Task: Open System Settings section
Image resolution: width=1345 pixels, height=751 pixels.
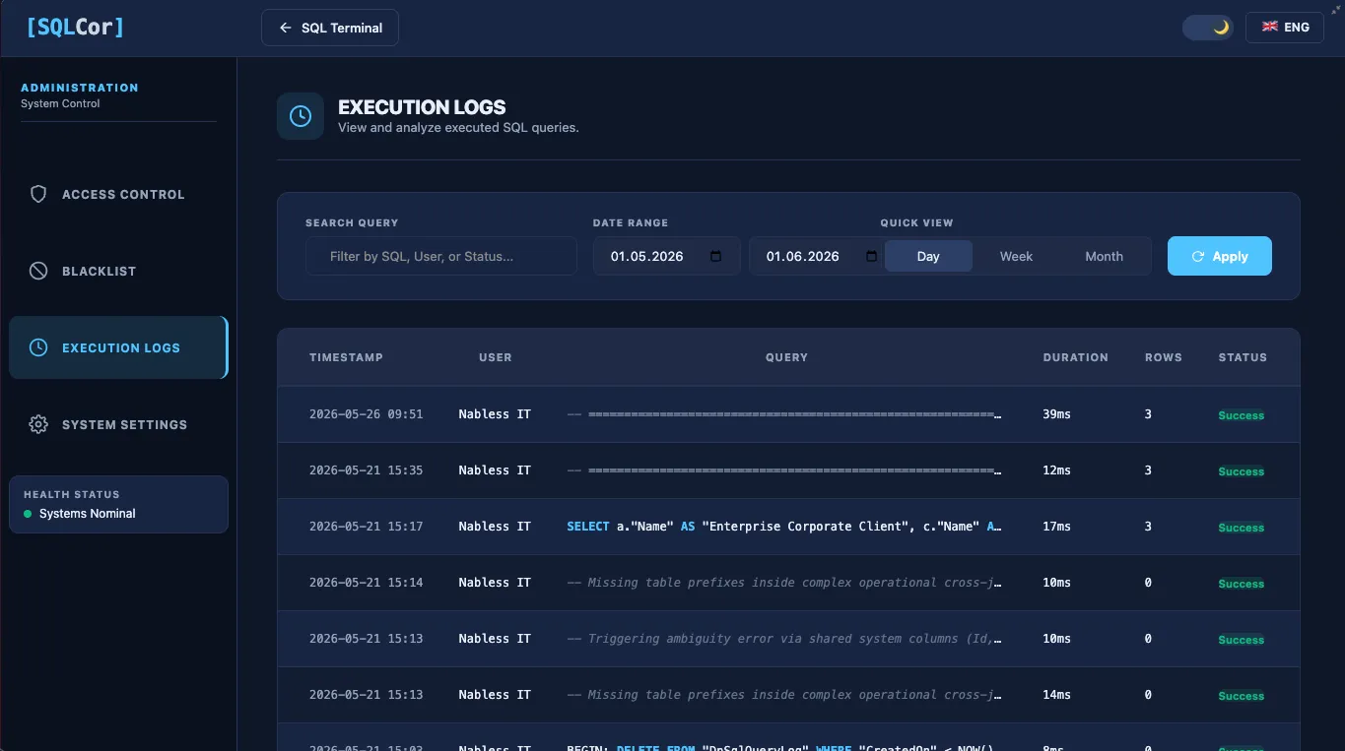Action: [118, 424]
